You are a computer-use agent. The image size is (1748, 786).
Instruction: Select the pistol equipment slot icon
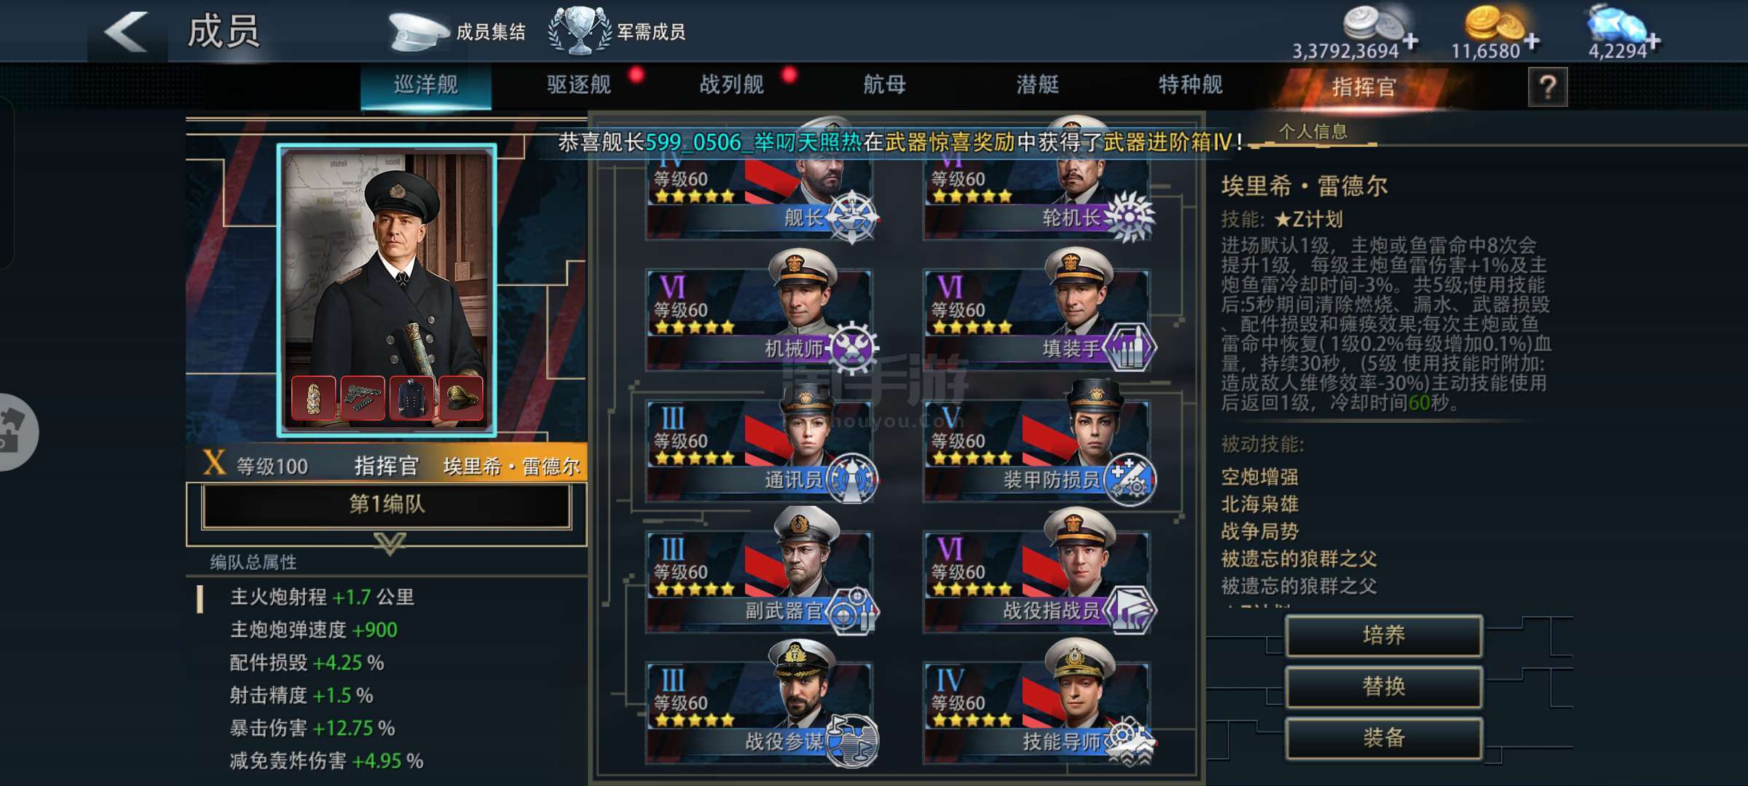pyautogui.click(x=362, y=397)
